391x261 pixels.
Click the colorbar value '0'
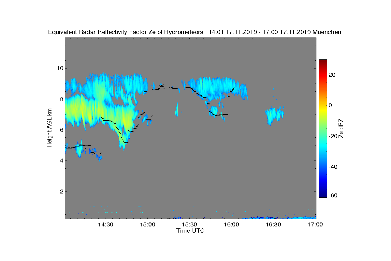point(331,105)
